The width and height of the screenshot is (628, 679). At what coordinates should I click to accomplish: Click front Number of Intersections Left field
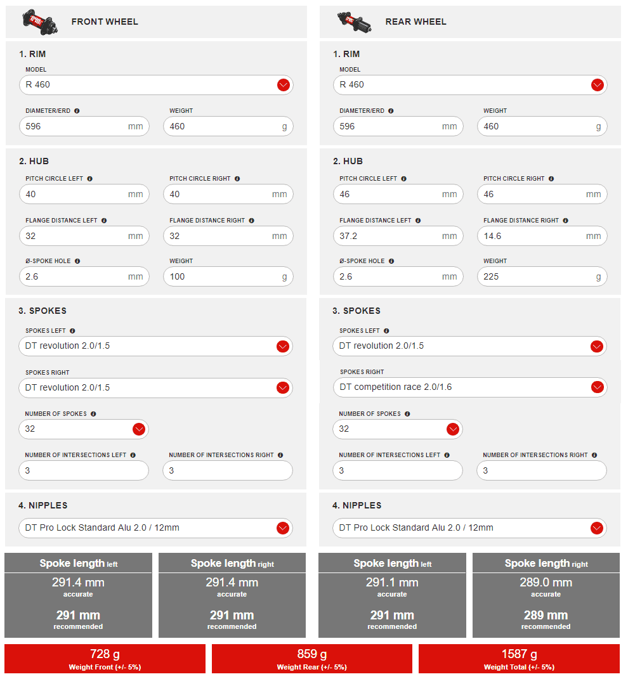(84, 470)
